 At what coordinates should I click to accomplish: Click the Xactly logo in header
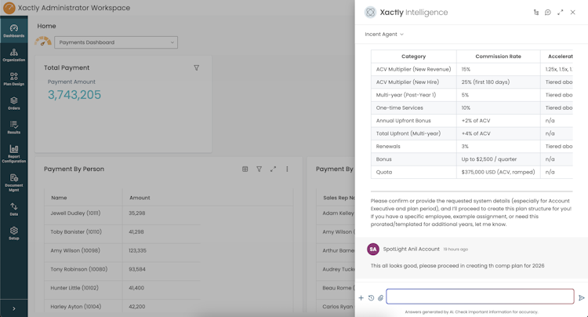(9, 8)
